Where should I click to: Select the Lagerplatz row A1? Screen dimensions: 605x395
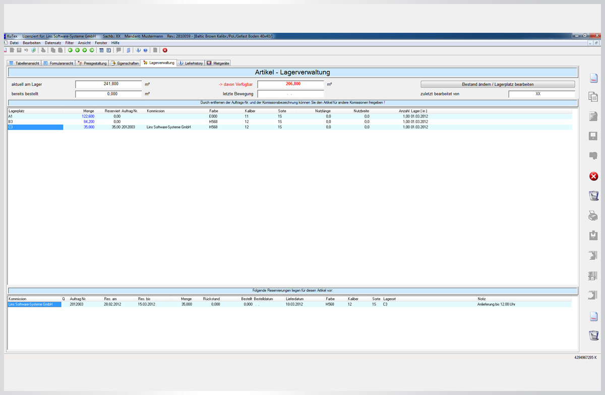click(290, 116)
